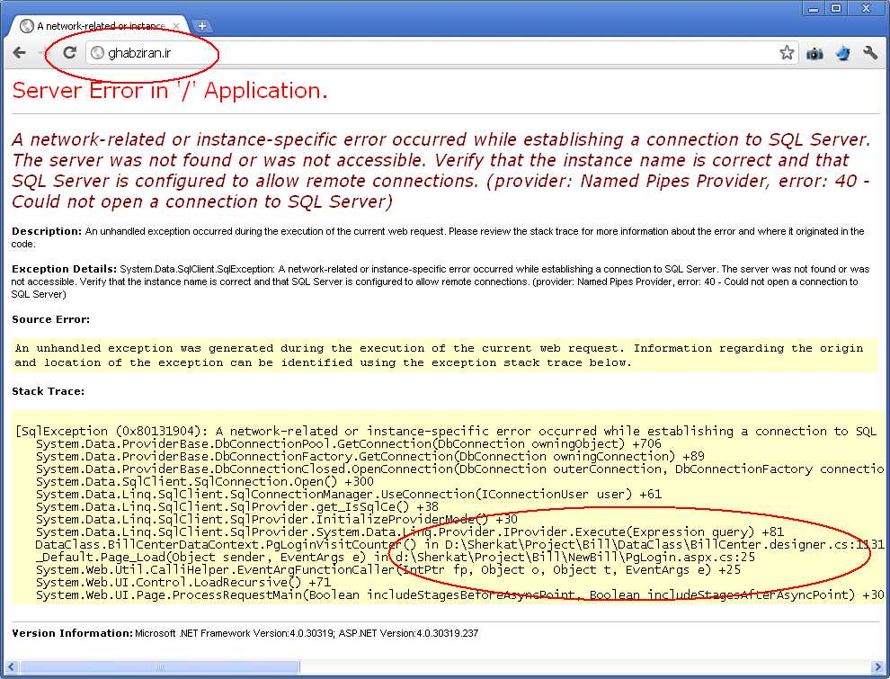Click the 'PgLoginVisitCounter()' stack line

click(459, 544)
